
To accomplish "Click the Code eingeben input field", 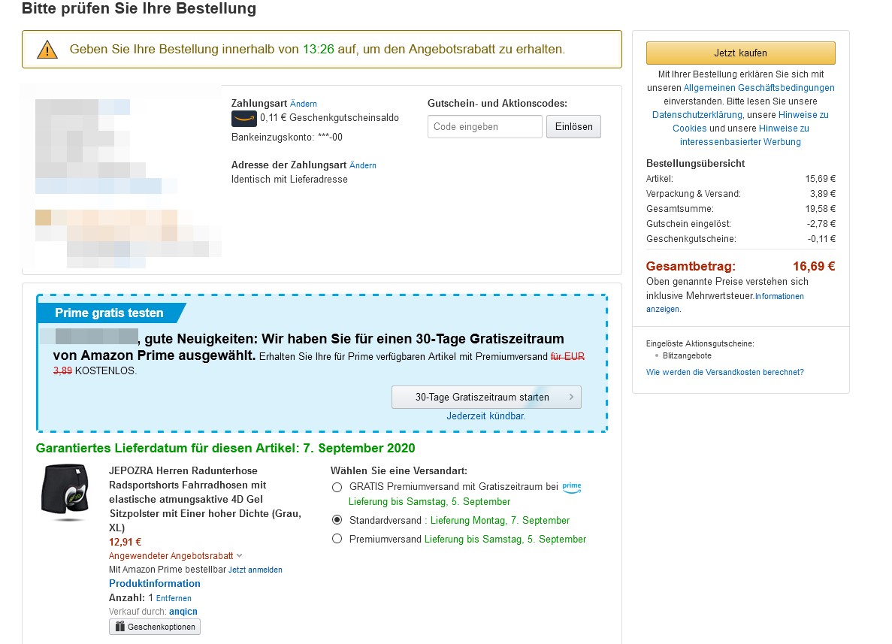I will click(x=485, y=127).
